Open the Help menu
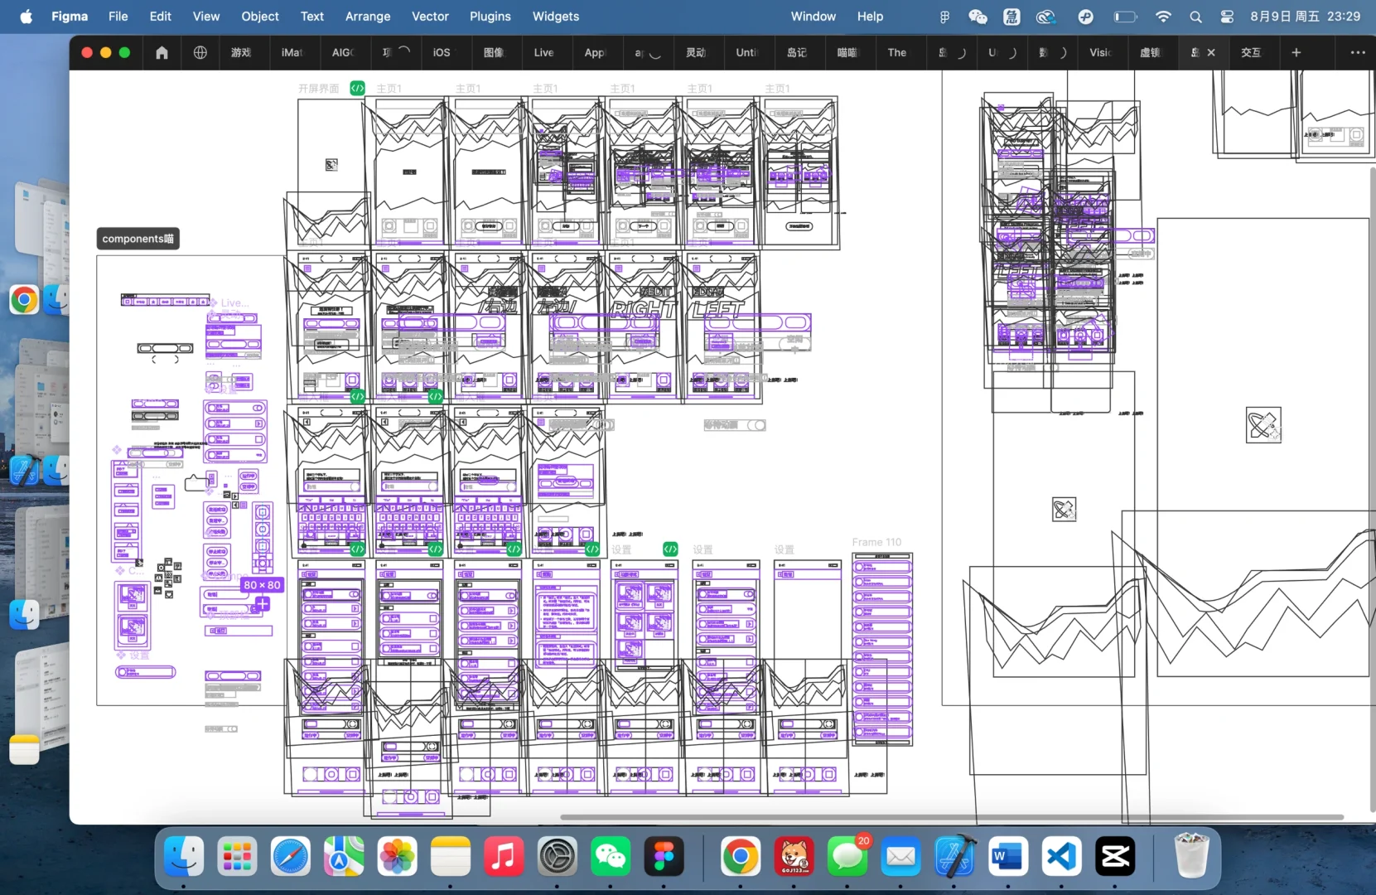This screenshot has height=895, width=1376. [870, 17]
